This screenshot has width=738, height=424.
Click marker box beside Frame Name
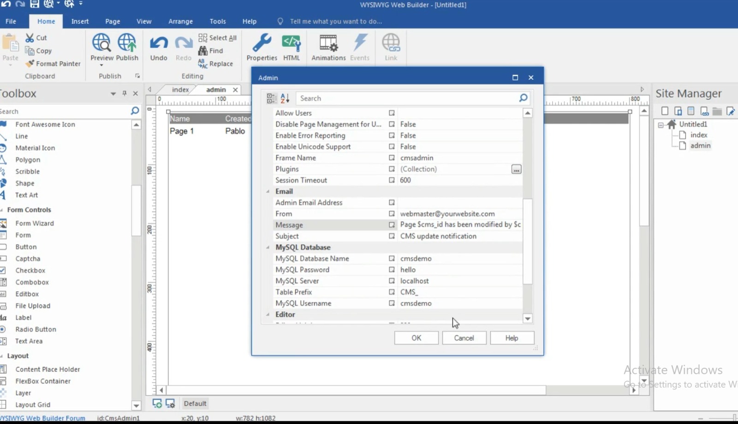click(392, 158)
